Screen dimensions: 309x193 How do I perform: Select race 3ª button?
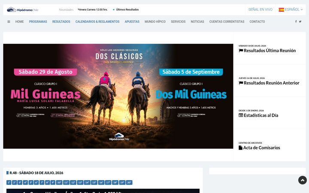(x=20, y=183)
